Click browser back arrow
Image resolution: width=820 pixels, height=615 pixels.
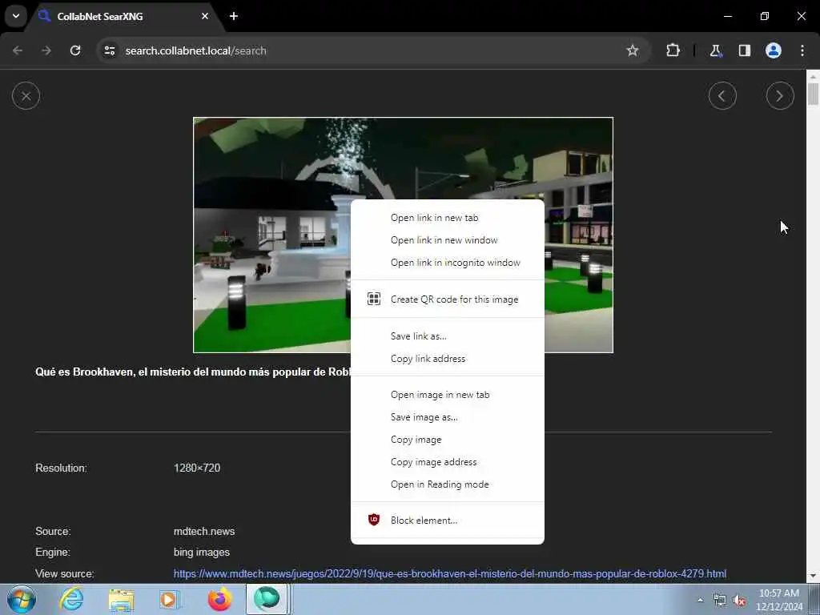18,50
